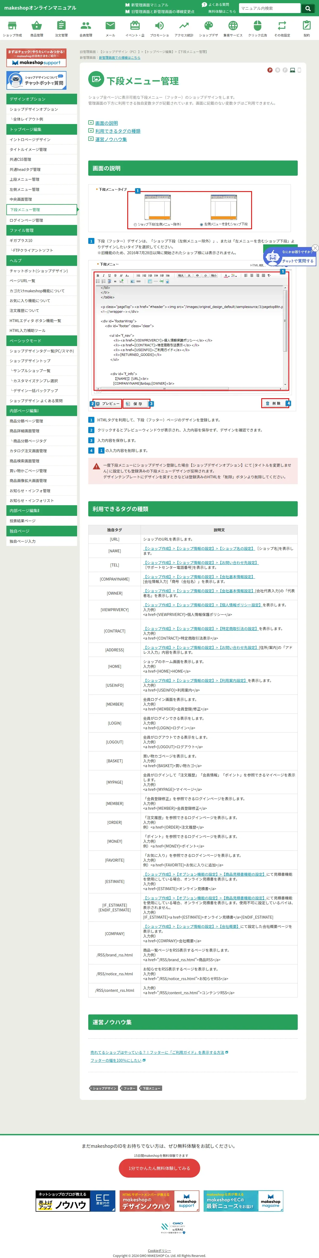Jump to 運営ノウハウ集 section anchor

111,139
